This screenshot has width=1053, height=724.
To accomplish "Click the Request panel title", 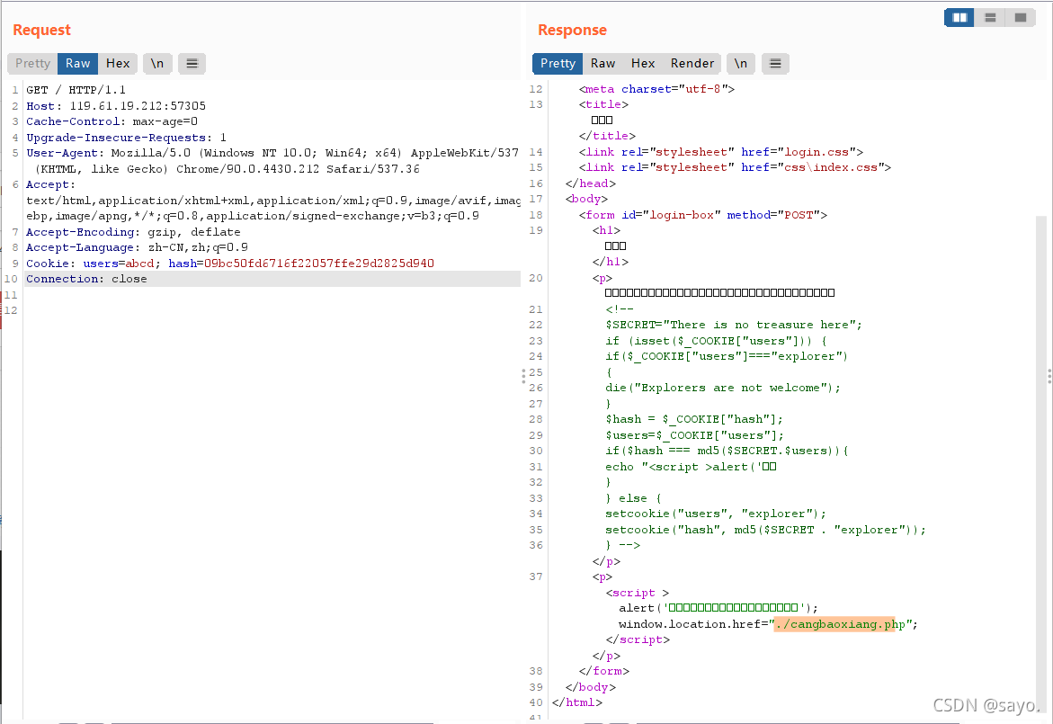I will 41,30.
